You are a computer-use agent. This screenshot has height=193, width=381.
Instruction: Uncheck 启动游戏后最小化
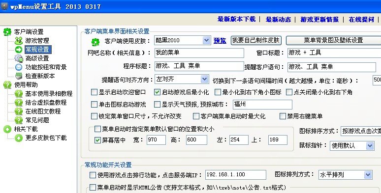click(x=157, y=92)
